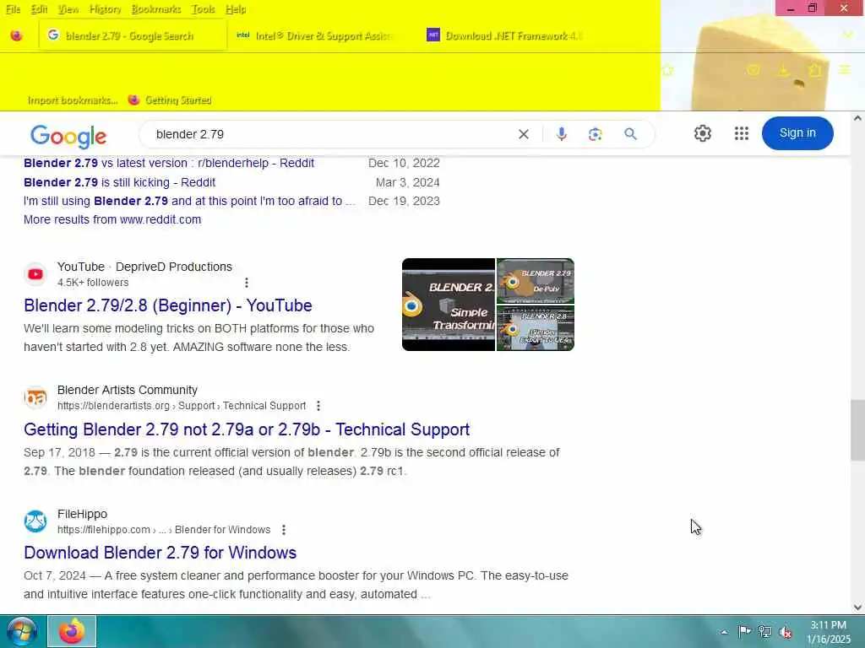Screen dimensions: 865x648
Task: Focus the Google search field with blender 2.79
Action: click(331, 134)
